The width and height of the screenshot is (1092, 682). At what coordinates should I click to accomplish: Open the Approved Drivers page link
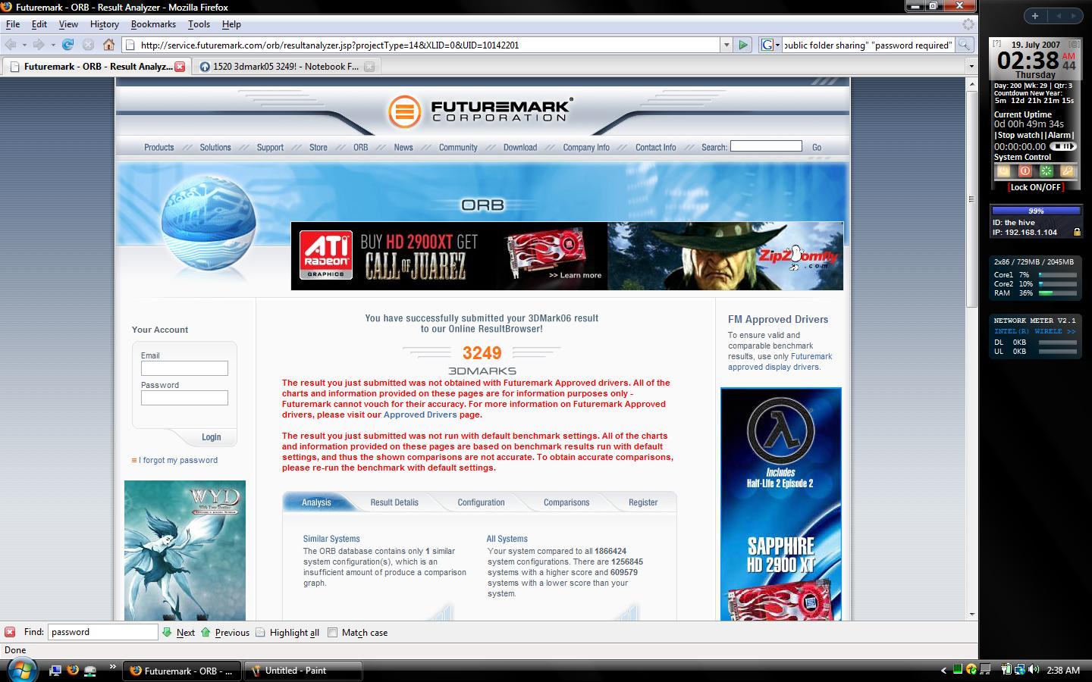pyautogui.click(x=420, y=415)
